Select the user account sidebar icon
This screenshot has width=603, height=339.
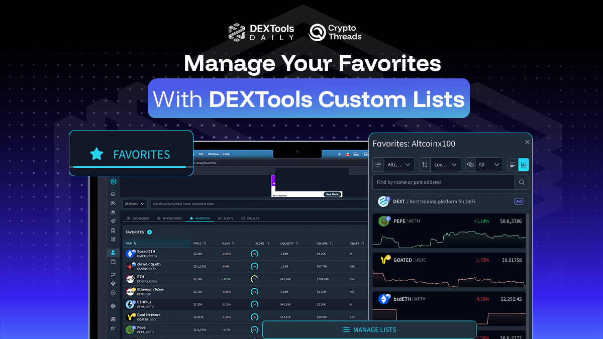(x=113, y=253)
